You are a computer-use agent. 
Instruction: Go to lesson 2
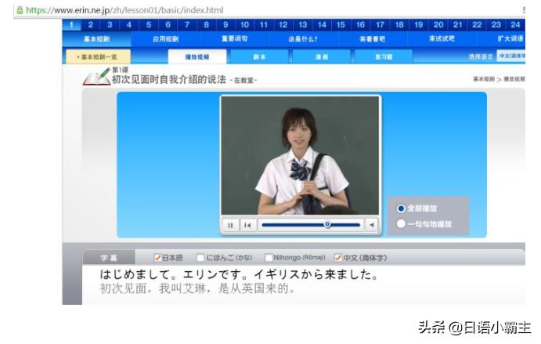[90, 25]
